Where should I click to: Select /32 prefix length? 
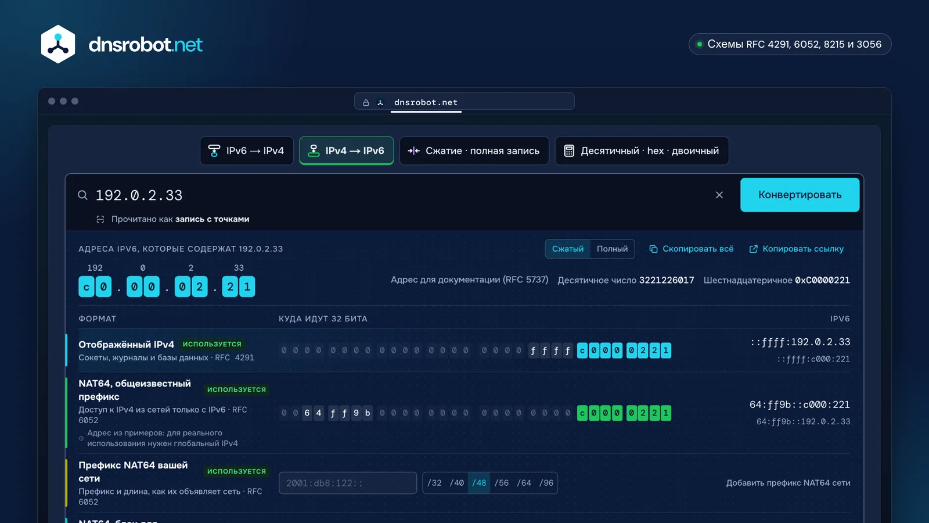click(x=434, y=483)
